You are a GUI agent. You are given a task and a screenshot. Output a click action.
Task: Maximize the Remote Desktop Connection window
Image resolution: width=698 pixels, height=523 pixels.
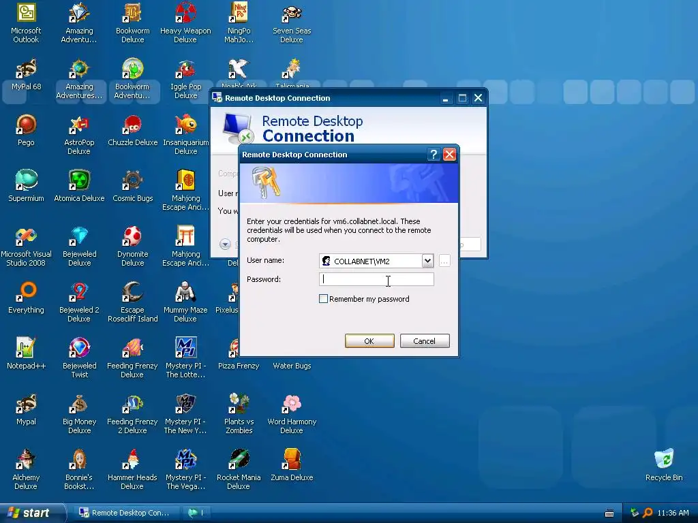(463, 98)
